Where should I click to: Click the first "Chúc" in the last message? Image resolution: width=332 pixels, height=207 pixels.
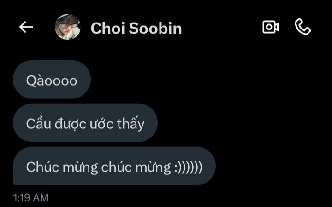coord(42,167)
